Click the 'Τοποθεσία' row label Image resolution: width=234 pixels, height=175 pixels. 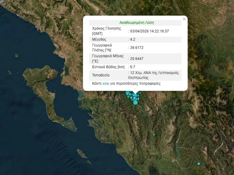coord(101,75)
